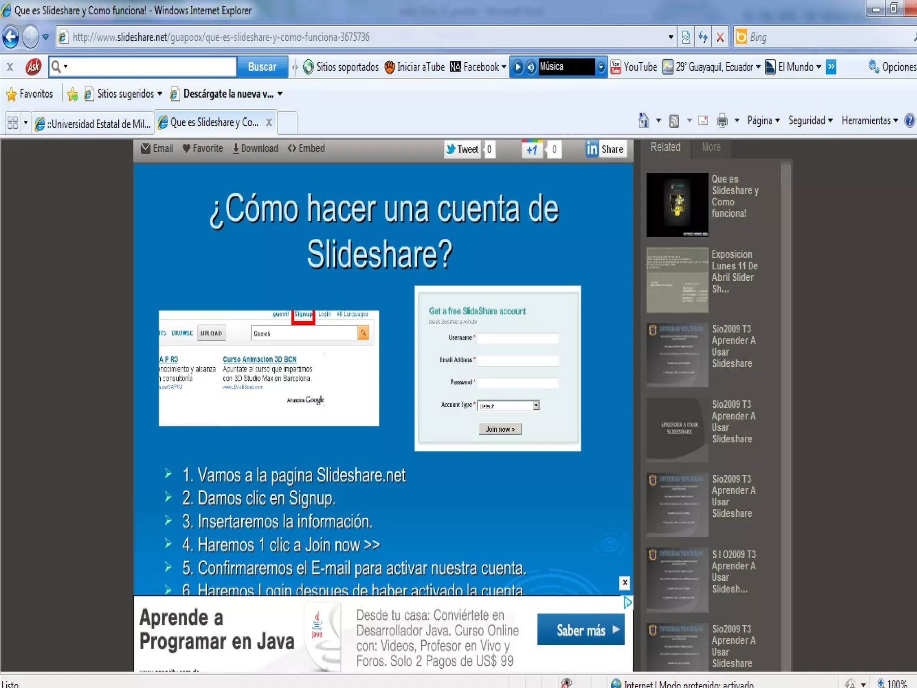Open the Quick Tabs grid icon
The image size is (917, 688).
(x=13, y=123)
